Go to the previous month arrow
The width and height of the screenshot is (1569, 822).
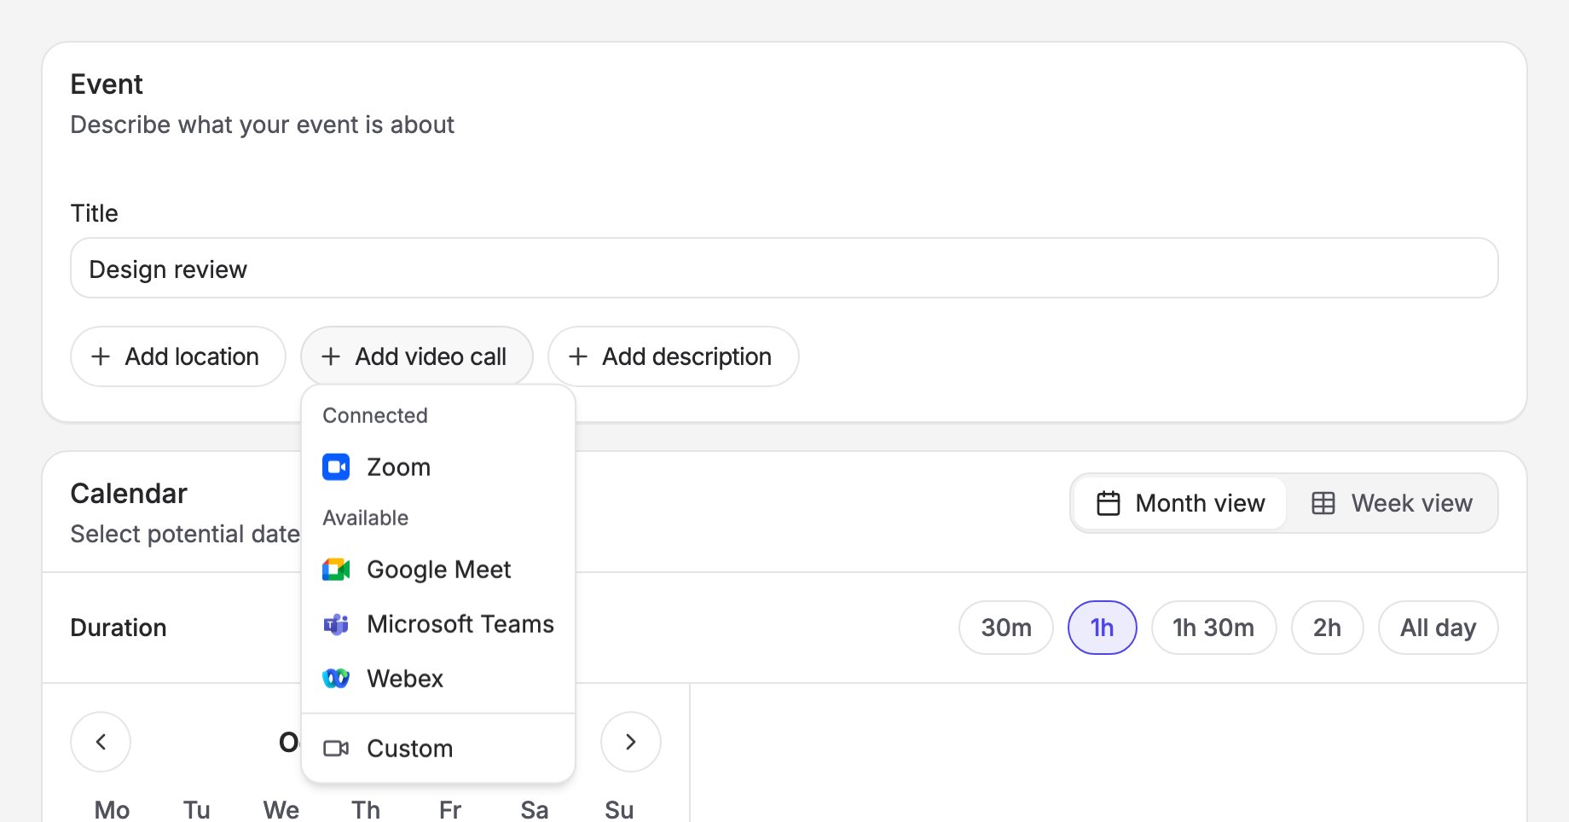click(x=101, y=742)
